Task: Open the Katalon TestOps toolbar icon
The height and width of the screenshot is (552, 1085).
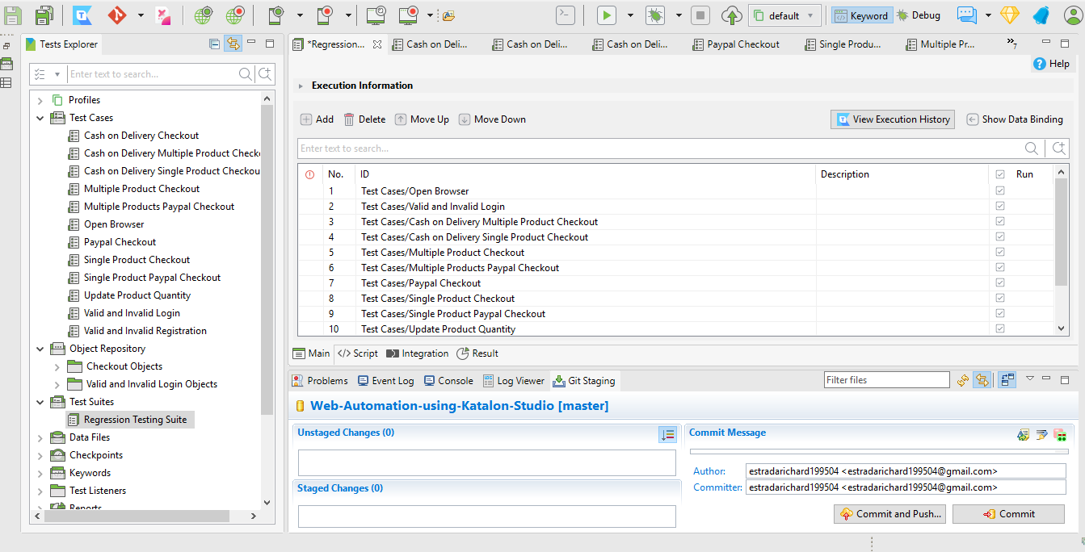Action: pos(82,15)
